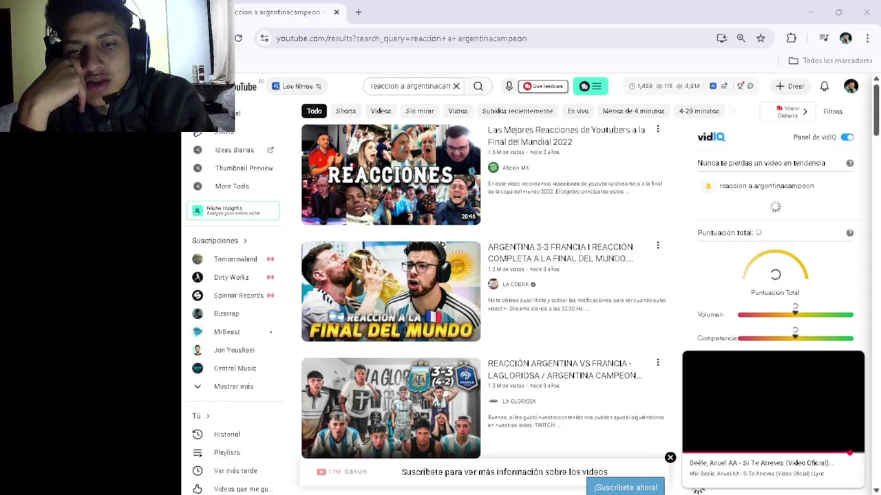Open Ideas diarias in sidebar
The image size is (881, 495).
(233, 150)
